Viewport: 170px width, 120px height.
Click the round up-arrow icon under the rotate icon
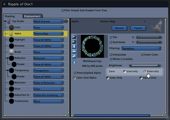tap(74, 62)
